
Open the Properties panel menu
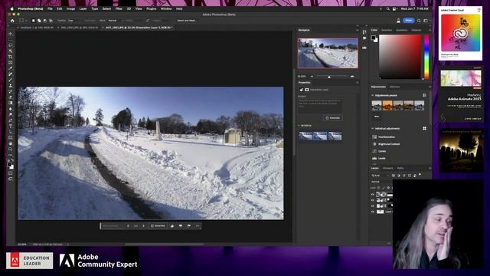click(x=358, y=83)
